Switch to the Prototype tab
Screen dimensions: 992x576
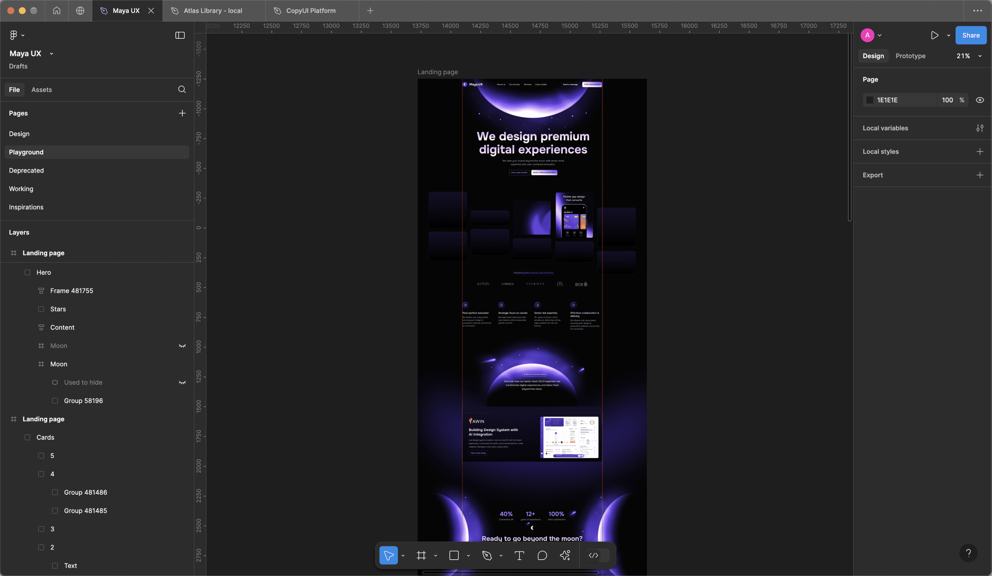pos(910,56)
